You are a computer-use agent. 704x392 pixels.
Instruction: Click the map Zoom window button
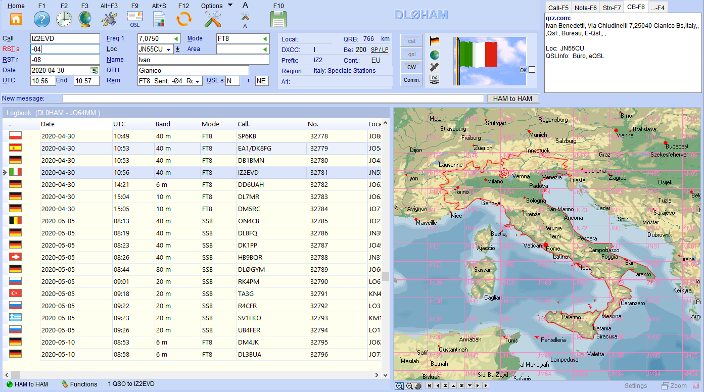click(674, 386)
